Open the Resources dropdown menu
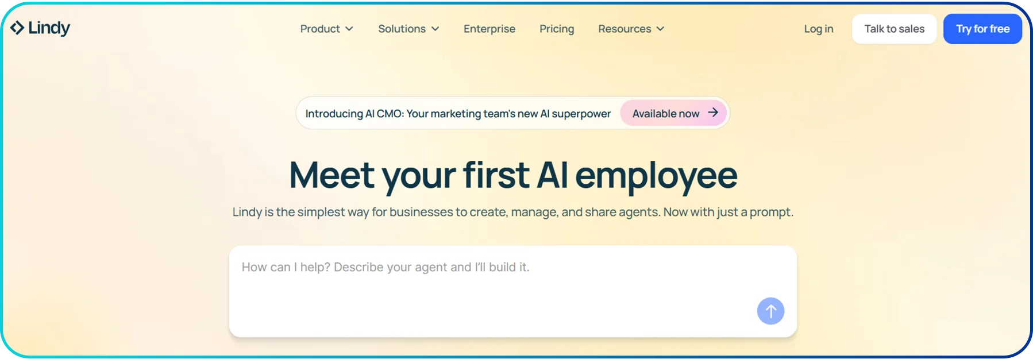This screenshot has width=1033, height=359. (x=625, y=29)
